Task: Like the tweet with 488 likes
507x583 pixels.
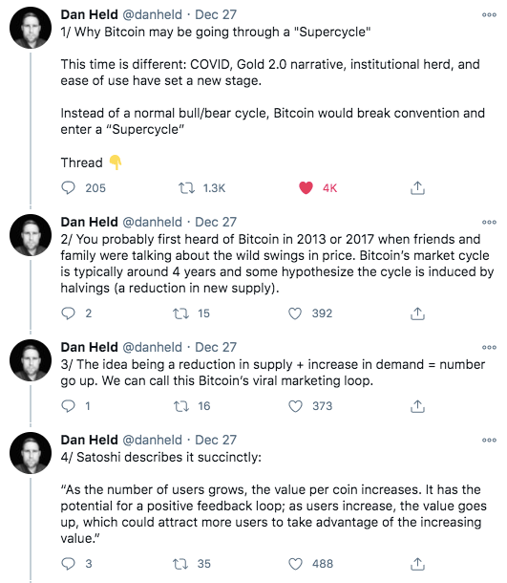Action: pyautogui.click(x=295, y=564)
